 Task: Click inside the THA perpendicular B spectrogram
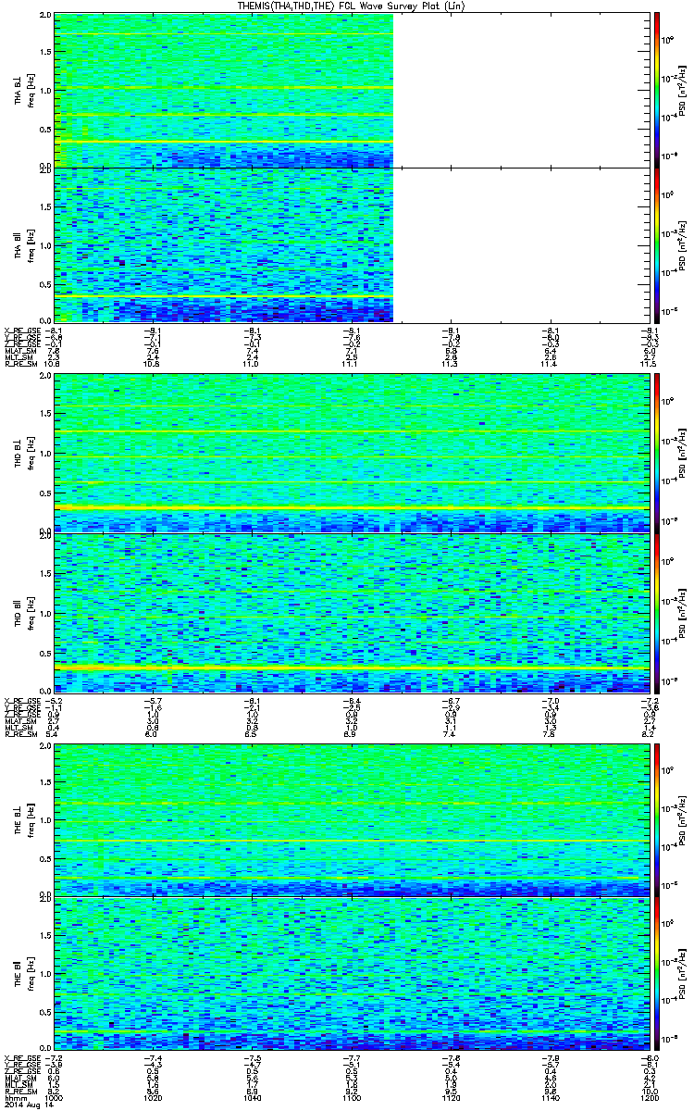pos(224,90)
